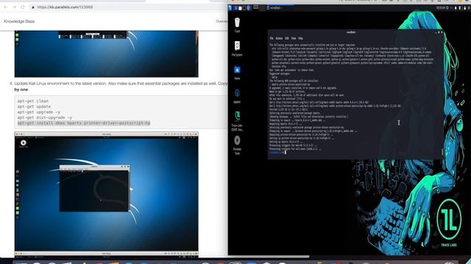Open the Overview link in page header
The height and width of the screenshot is (264, 471).
point(222,21)
